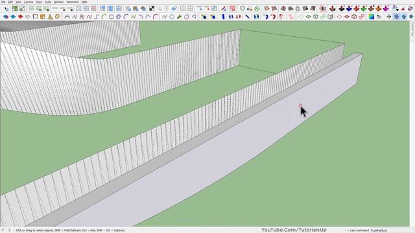This screenshot has height=233, width=415.
Task: Click the 'Last command' status label
Action: coord(359,230)
